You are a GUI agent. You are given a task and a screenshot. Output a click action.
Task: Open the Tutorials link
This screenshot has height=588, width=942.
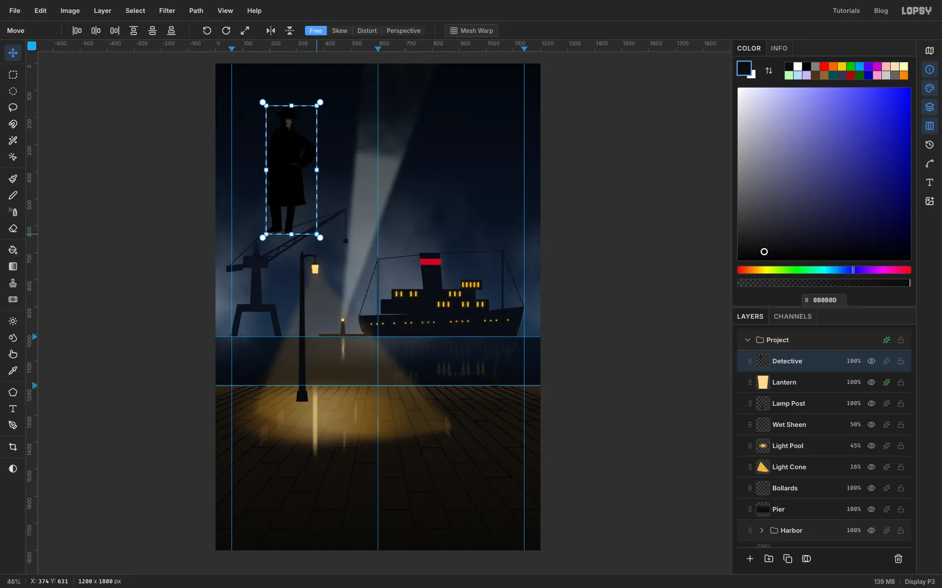[x=846, y=11]
